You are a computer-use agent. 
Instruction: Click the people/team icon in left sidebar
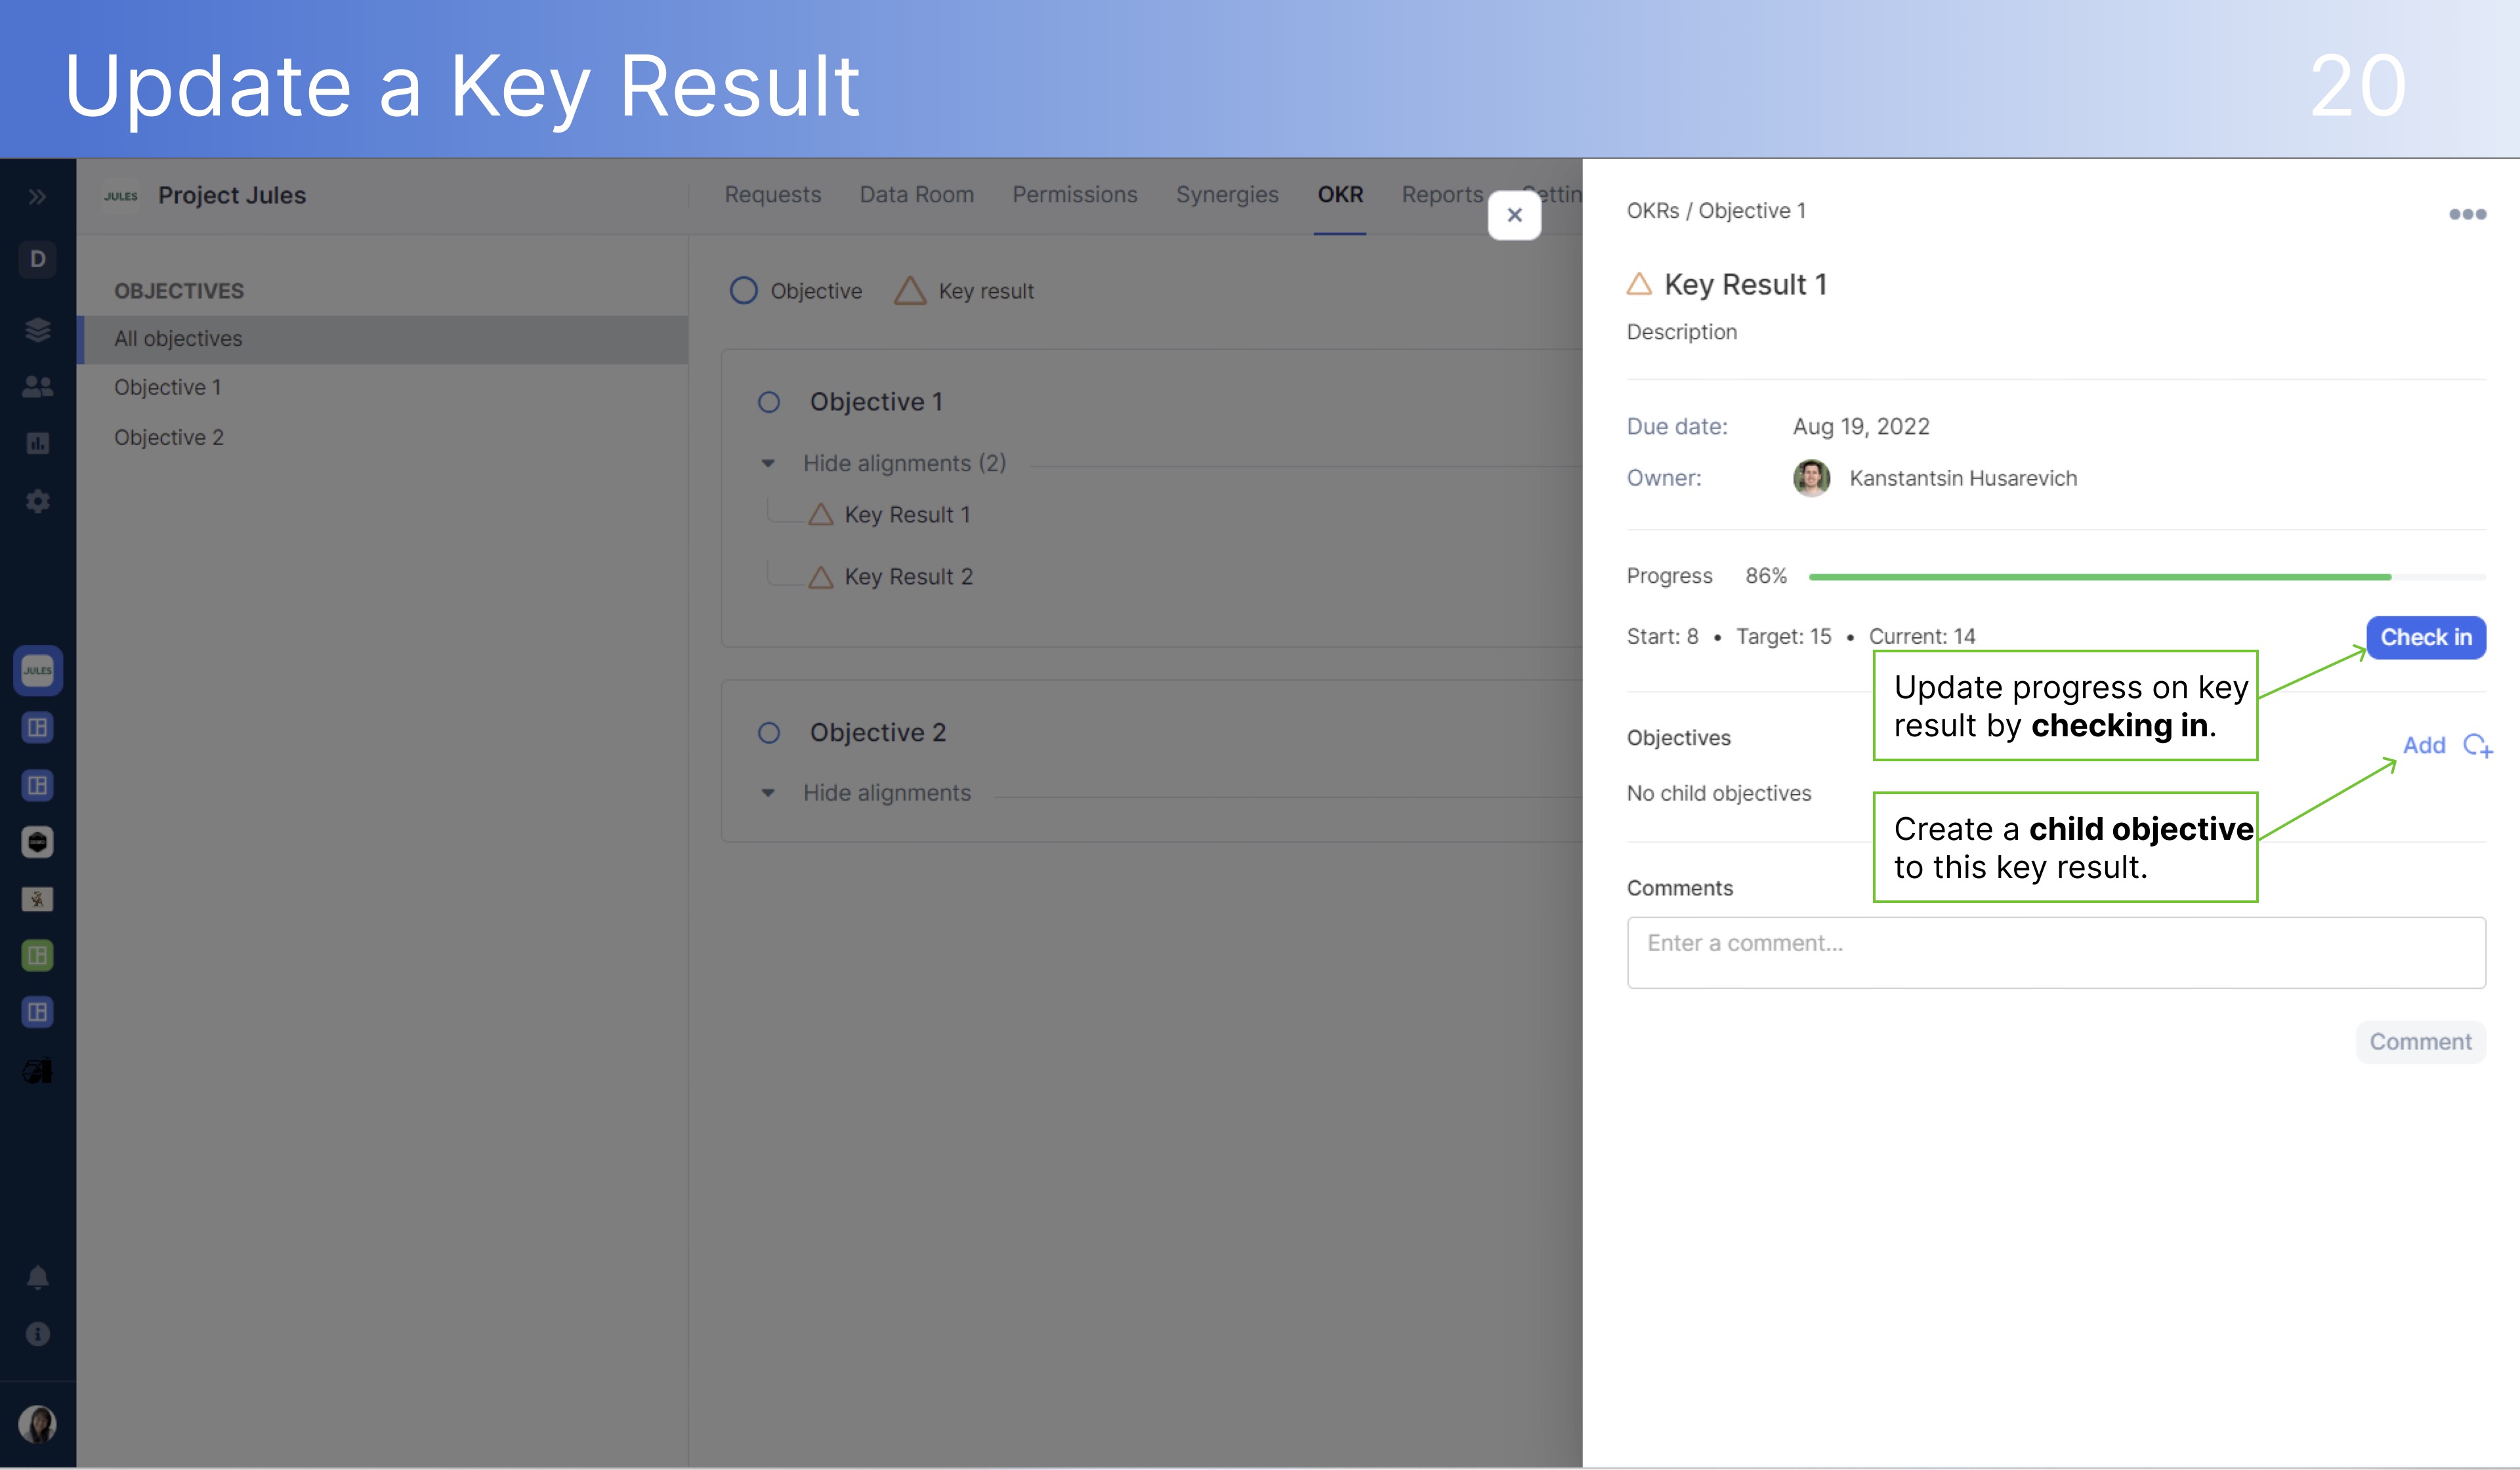coord(39,387)
